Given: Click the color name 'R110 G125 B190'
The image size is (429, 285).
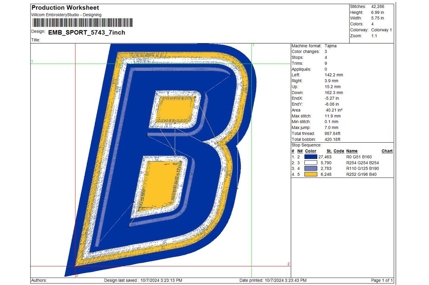Looking at the screenshot, I should tap(362, 168).
